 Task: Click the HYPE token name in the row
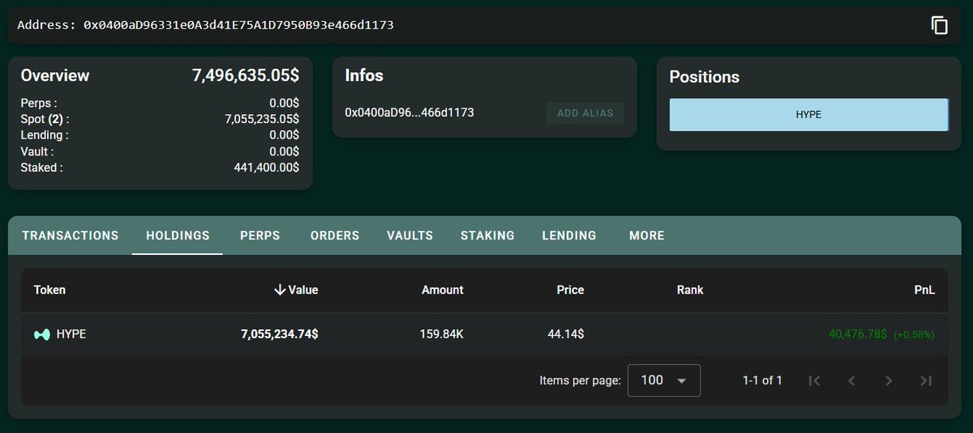[71, 333]
